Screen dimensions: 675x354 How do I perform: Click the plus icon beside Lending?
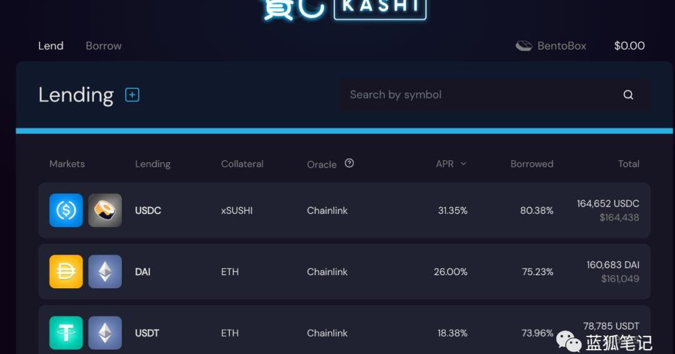point(132,95)
